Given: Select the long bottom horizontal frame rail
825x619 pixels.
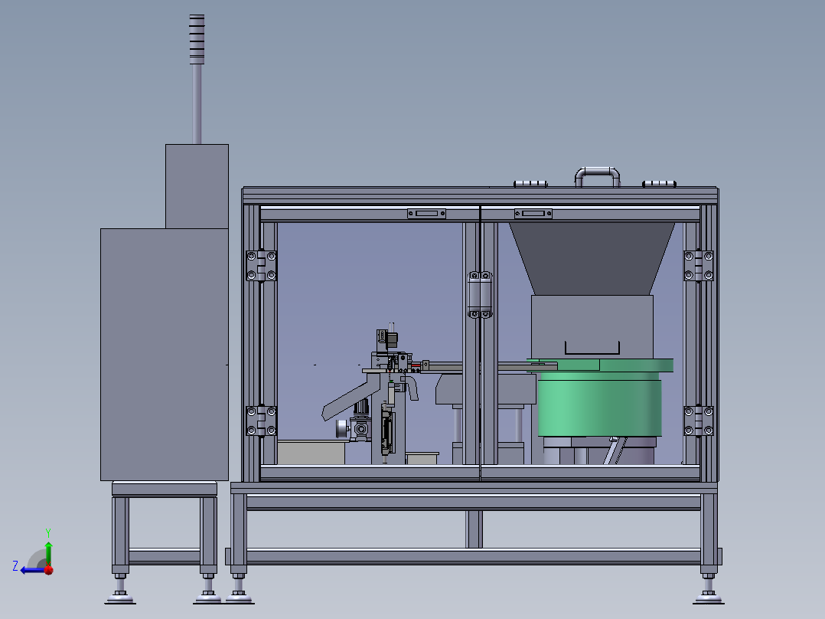Looking at the screenshot, I should (474, 556).
